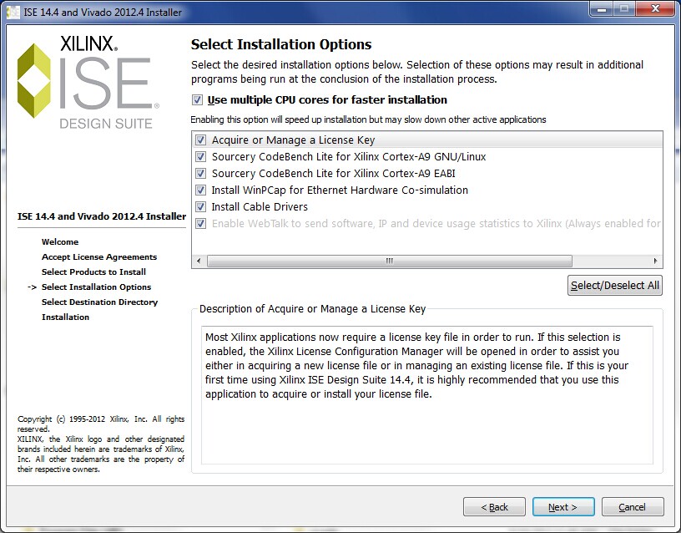Uncheck Acquire or Manage a License Key
Screen dimensions: 681x533
[200, 140]
